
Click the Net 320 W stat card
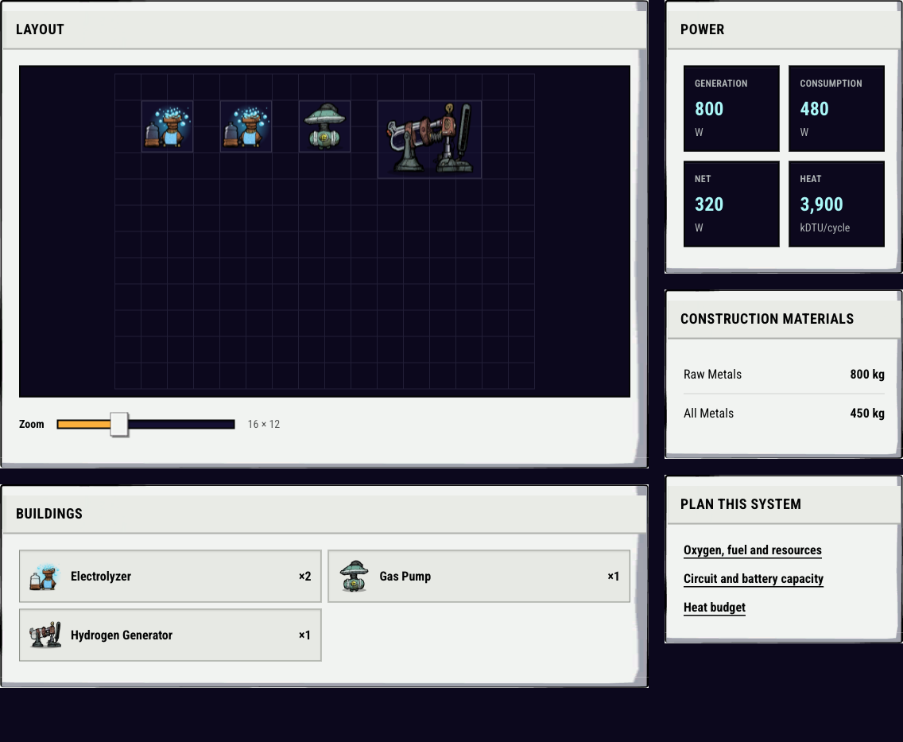pyautogui.click(x=731, y=204)
